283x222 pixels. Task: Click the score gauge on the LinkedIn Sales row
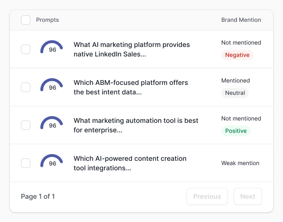[x=52, y=47]
